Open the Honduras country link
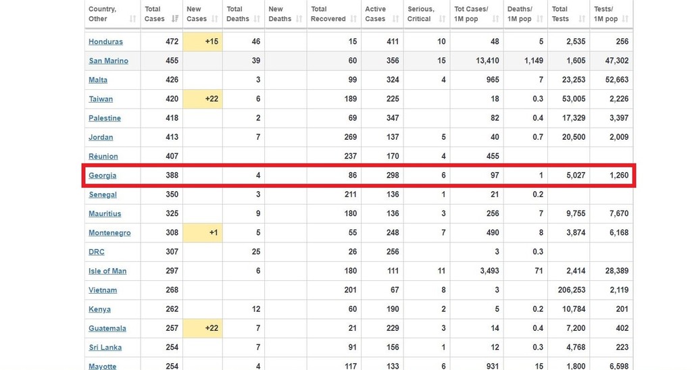692x370 pixels. (x=105, y=42)
